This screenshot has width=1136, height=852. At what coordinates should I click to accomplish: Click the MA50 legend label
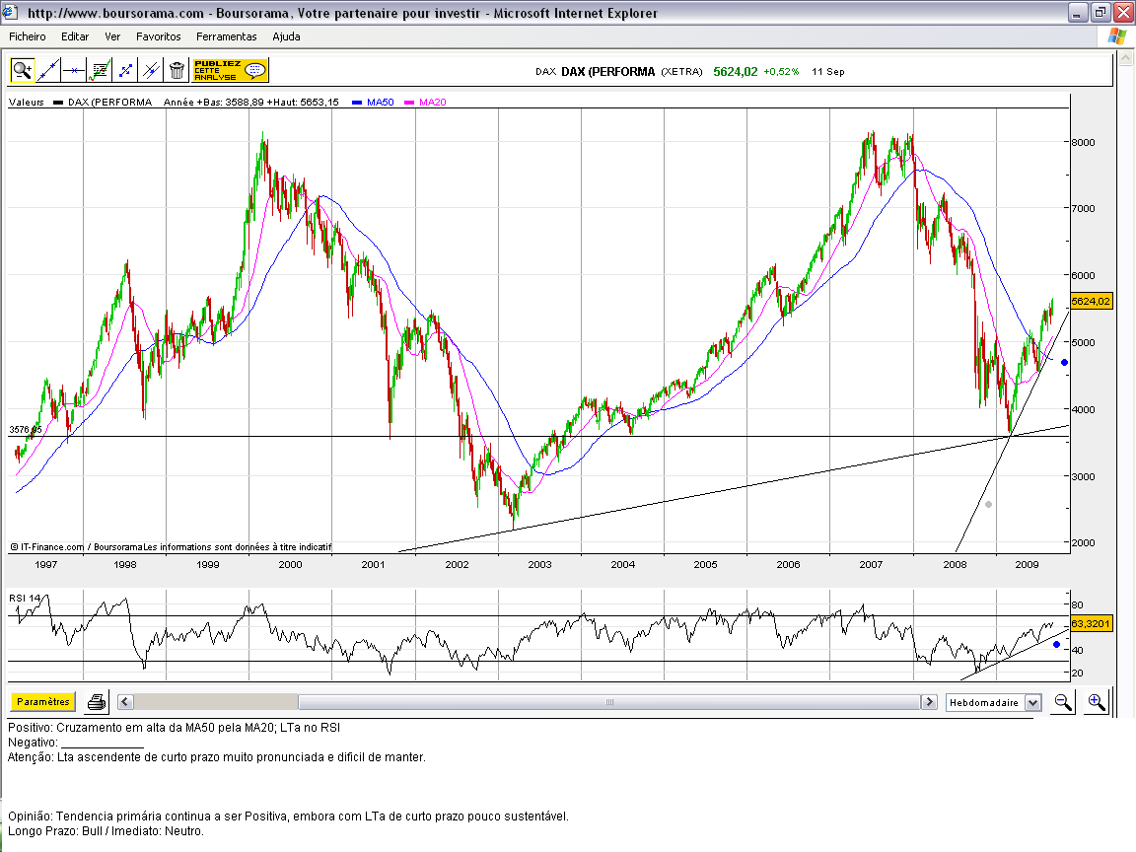tap(381, 103)
